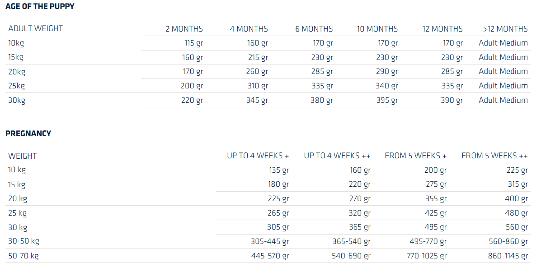Click the 305-445 gr value

click(270, 241)
